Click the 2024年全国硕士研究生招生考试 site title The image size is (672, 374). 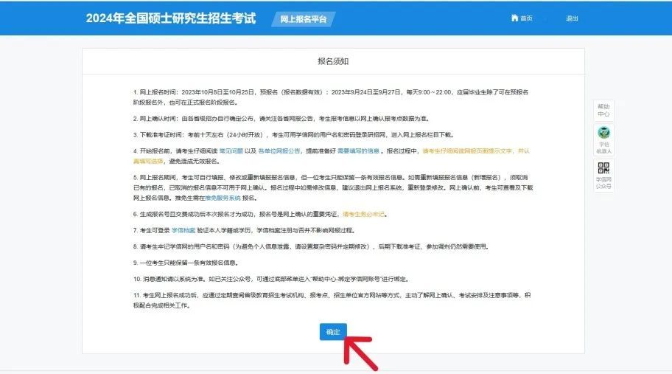pyautogui.click(x=171, y=18)
